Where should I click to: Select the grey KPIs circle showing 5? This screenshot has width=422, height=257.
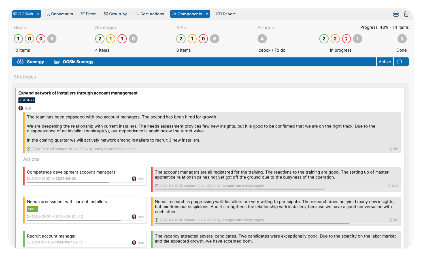(215, 39)
